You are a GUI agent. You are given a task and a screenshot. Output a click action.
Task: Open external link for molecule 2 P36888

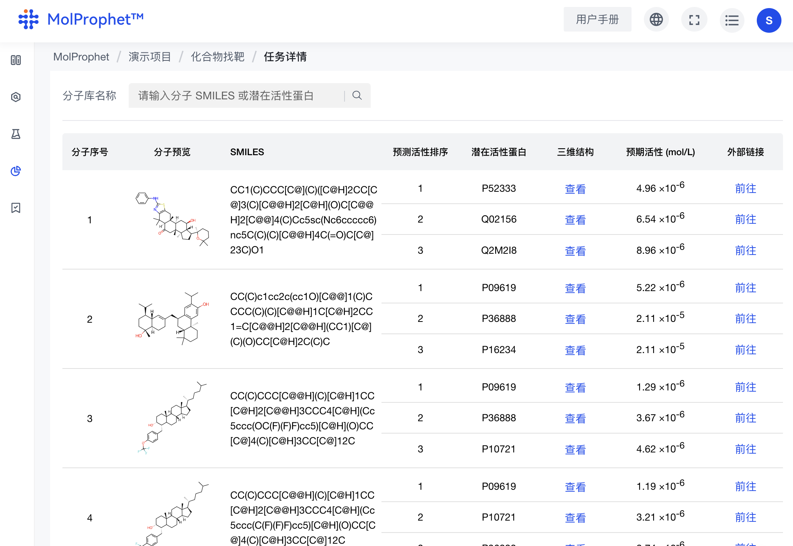click(746, 319)
